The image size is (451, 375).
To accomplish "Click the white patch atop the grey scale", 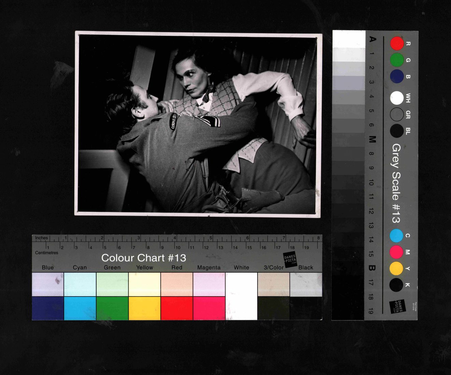I will coord(349,39).
